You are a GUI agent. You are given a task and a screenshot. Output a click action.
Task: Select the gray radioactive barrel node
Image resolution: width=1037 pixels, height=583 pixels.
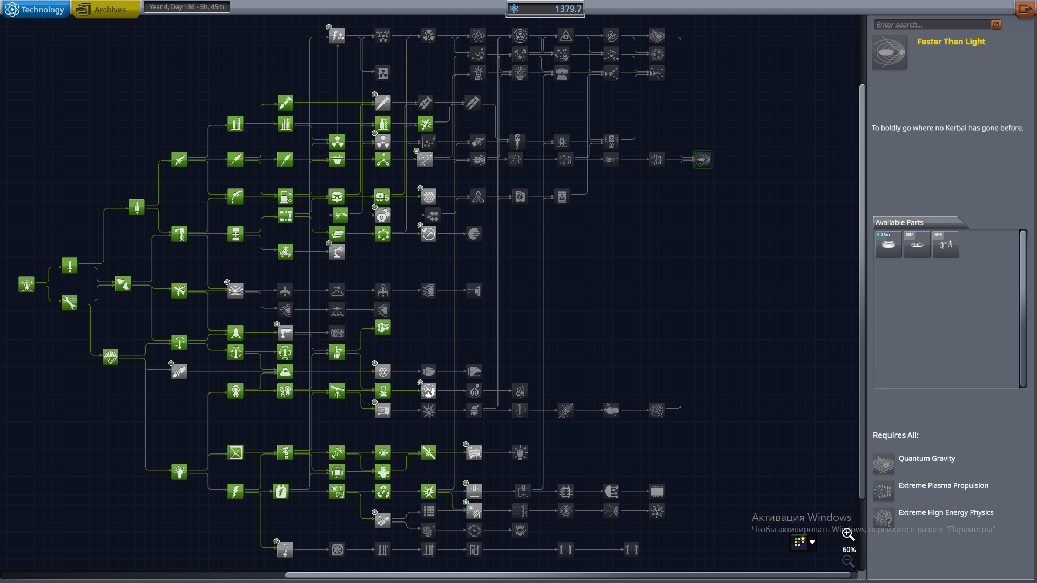pos(383,73)
